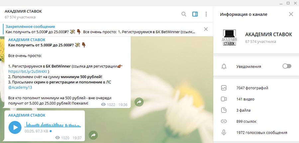
Task: Maximize the Telegram window
Action: [288, 3]
